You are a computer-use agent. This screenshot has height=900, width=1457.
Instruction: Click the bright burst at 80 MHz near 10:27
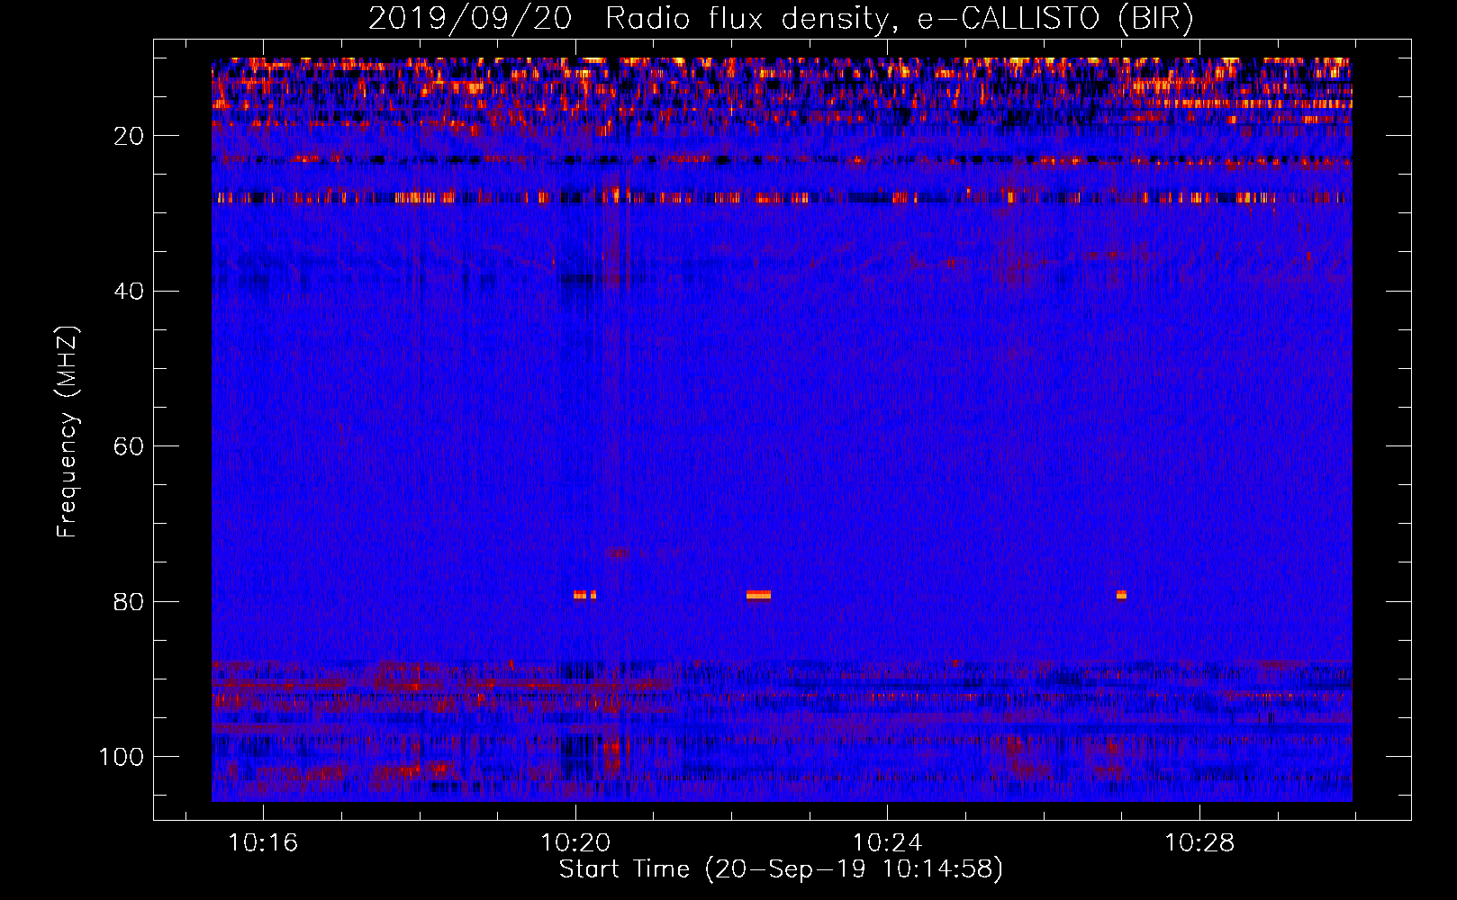[x=1121, y=594]
